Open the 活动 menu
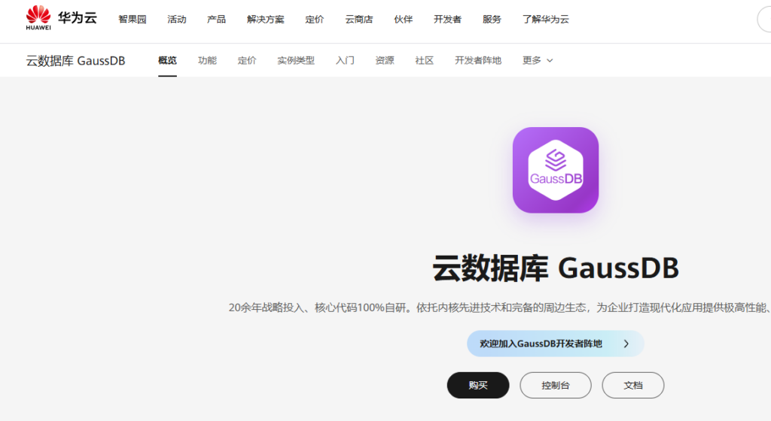This screenshot has width=771, height=421. [x=176, y=19]
